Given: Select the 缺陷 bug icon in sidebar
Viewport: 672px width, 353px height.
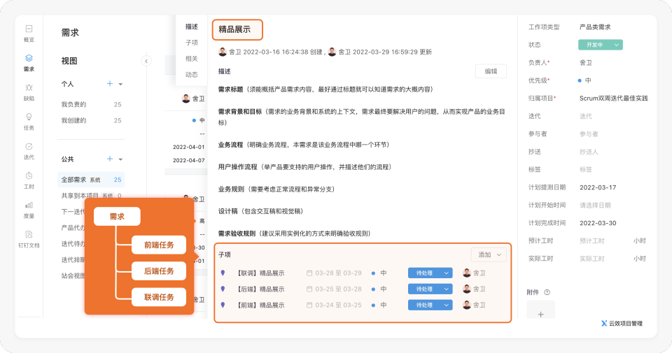Looking at the screenshot, I should pyautogui.click(x=29, y=90).
